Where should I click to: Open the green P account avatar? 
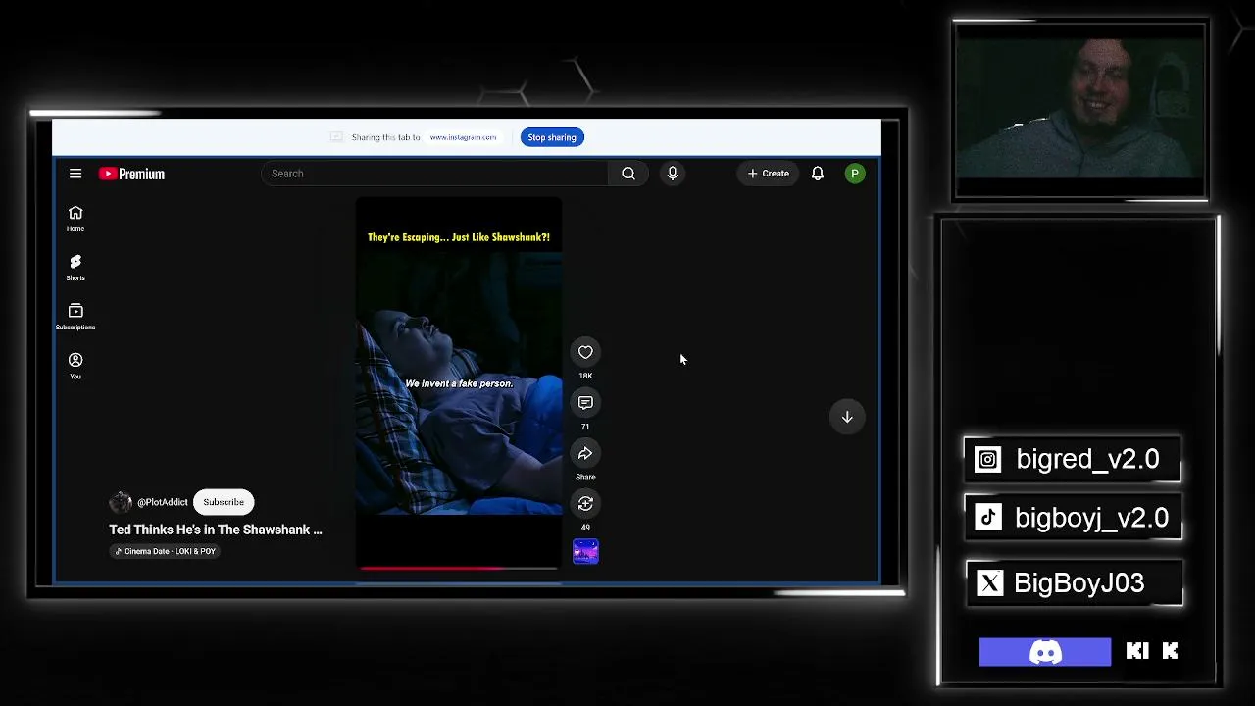(855, 174)
